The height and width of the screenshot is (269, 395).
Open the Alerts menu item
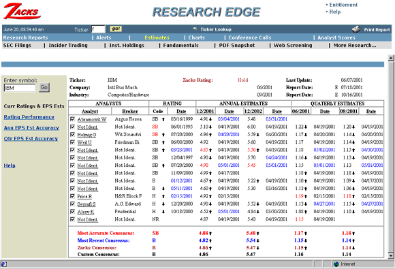pyautogui.click(x=104, y=37)
